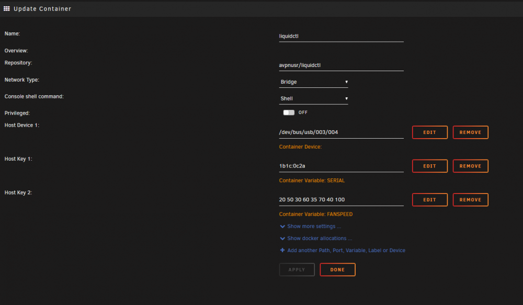Edit Host Key 1 SERIAL variable
The height and width of the screenshot is (305, 523).
429,166
